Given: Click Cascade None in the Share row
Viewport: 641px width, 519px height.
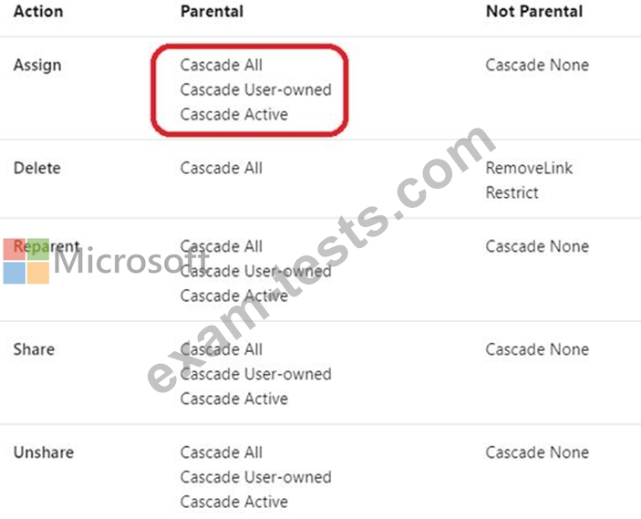Looking at the screenshot, I should pos(537,349).
